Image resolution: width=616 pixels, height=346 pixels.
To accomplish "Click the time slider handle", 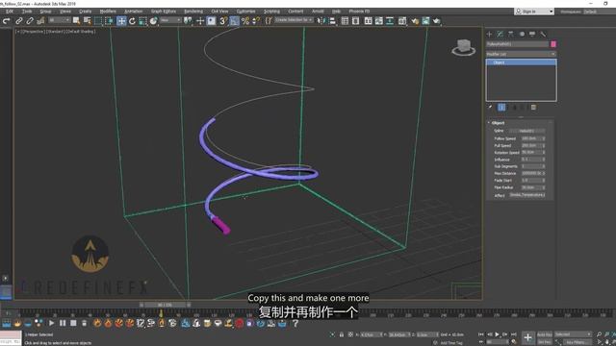I will coord(165,305).
